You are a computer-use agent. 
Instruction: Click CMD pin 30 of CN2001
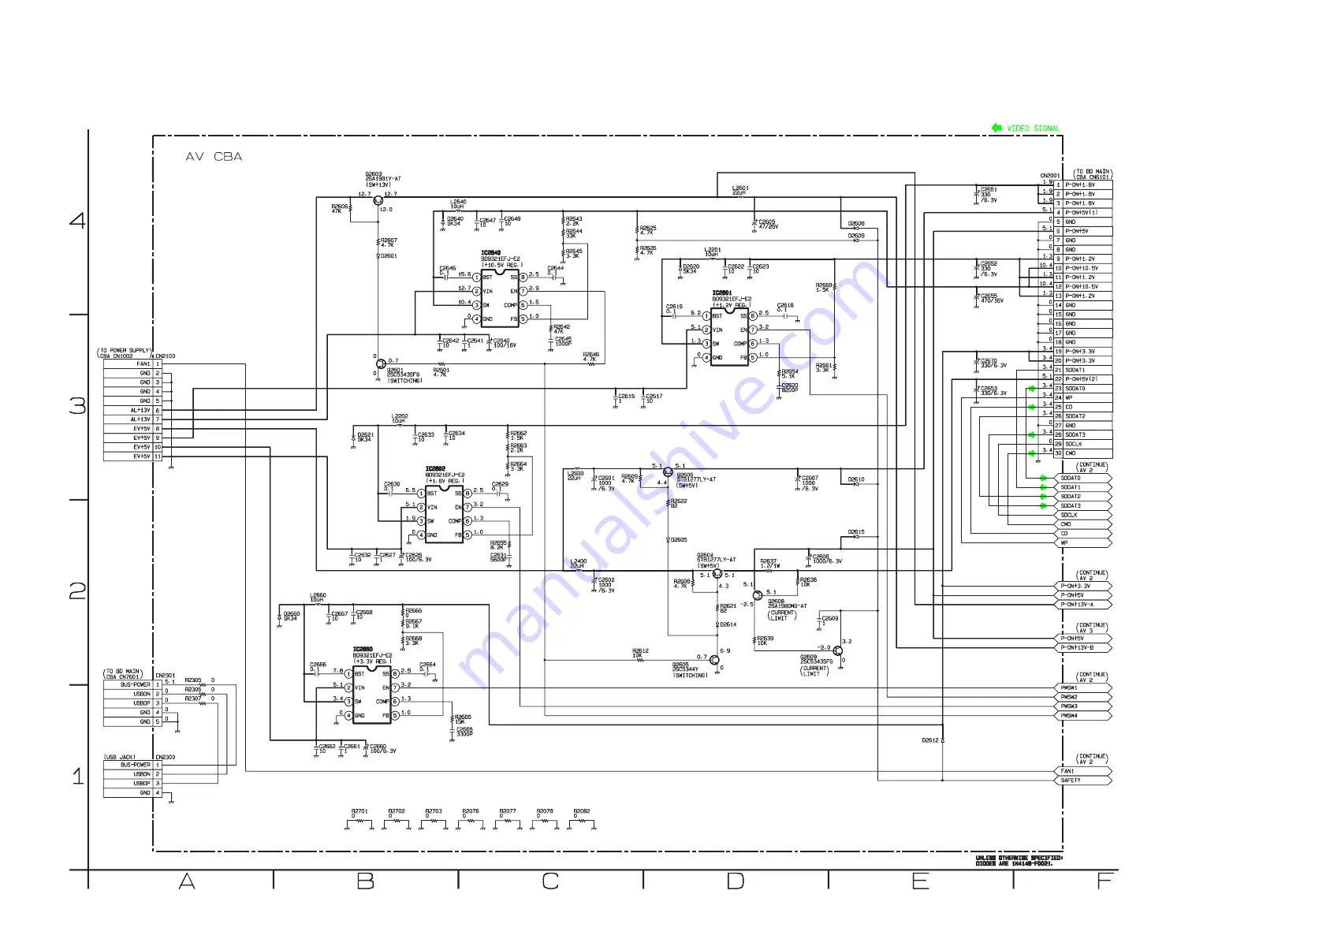click(1082, 453)
